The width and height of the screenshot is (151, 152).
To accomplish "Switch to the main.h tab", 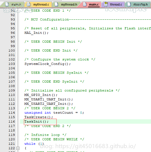I will tap(12, 4).
